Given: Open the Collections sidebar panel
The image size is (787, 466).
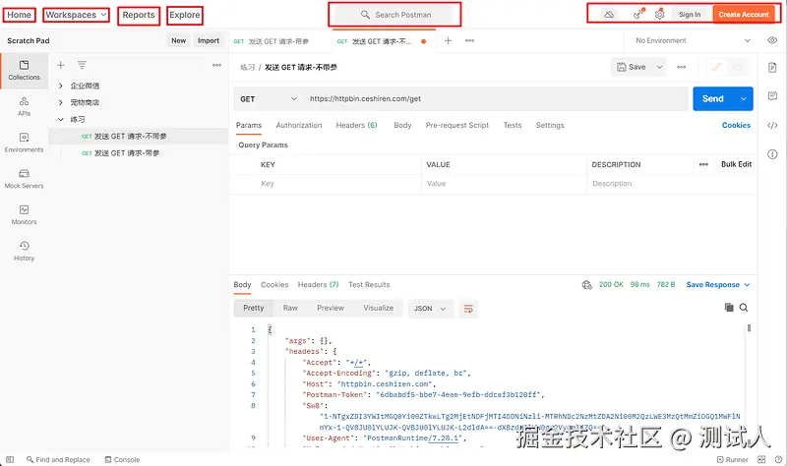Looking at the screenshot, I should click(x=24, y=71).
